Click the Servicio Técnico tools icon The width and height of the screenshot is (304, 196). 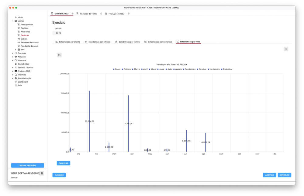16,68
